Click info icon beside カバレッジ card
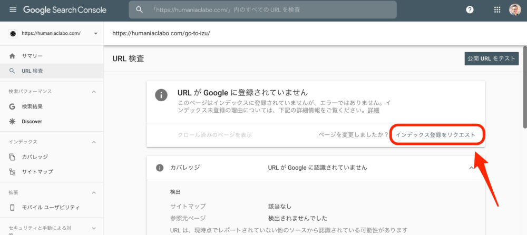527x235 pixels. click(x=160, y=168)
